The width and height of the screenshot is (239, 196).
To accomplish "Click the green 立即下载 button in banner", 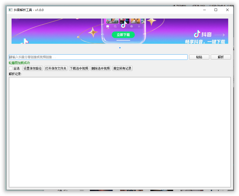I will 123,35.
